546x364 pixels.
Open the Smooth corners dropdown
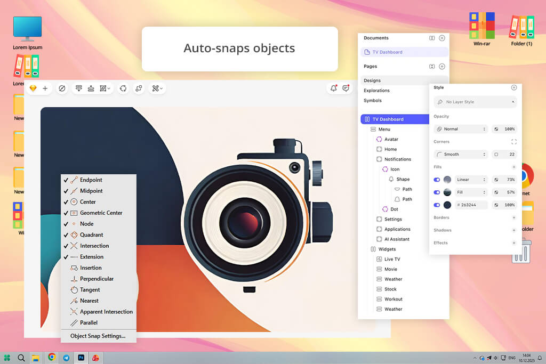tap(461, 155)
